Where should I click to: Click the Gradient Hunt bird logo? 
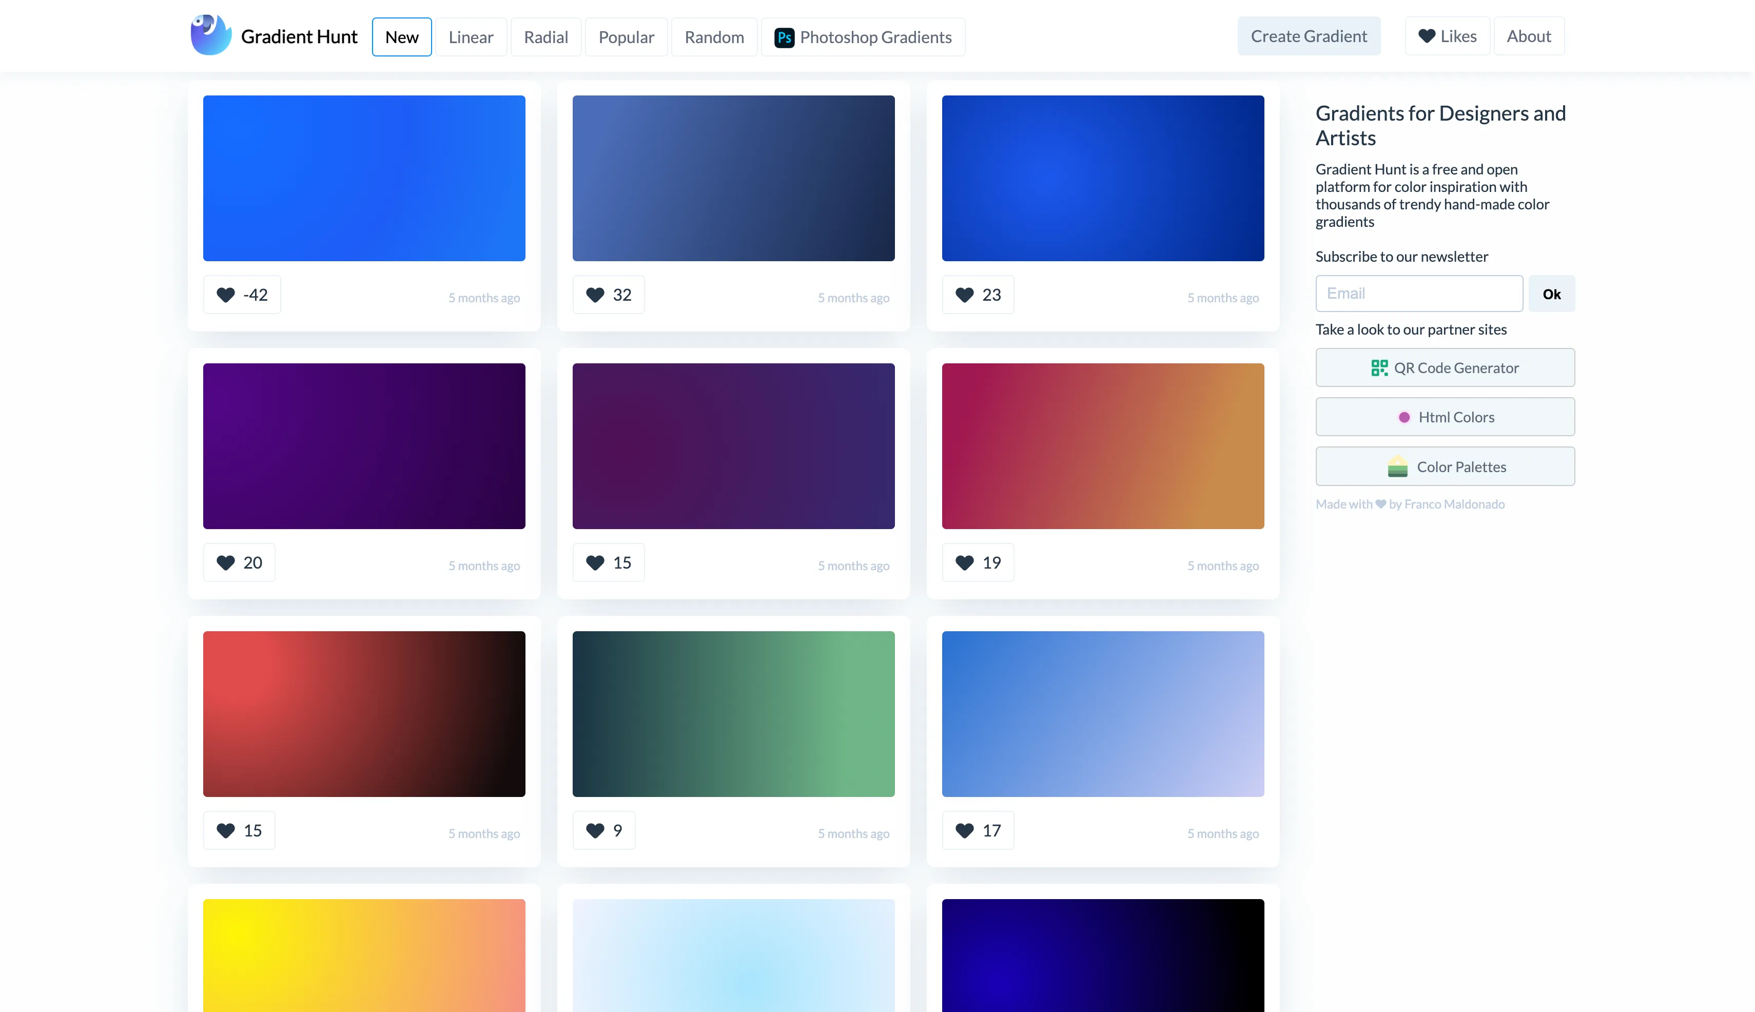[x=210, y=35]
